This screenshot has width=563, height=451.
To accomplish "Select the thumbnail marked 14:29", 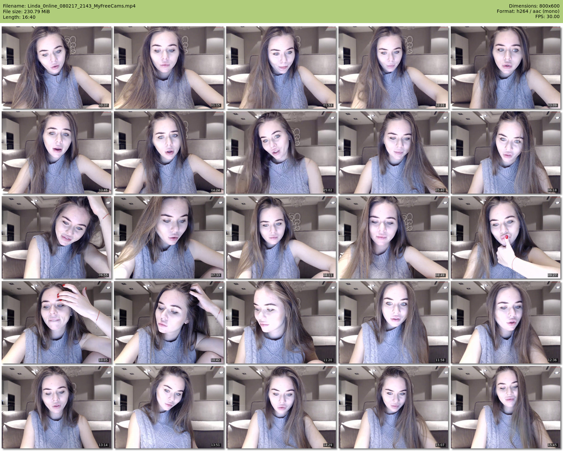I will 281,407.
